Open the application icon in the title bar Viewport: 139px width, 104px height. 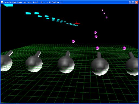pos(2,2)
